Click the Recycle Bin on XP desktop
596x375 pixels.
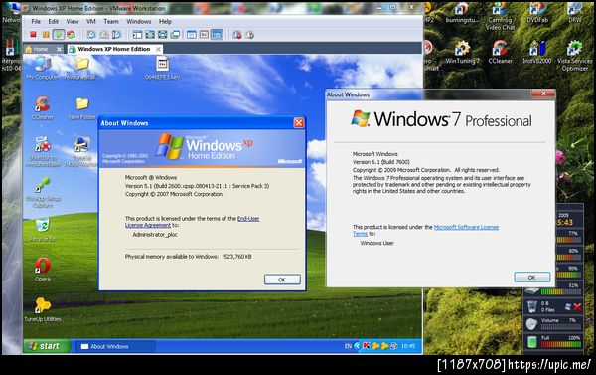pos(42,230)
